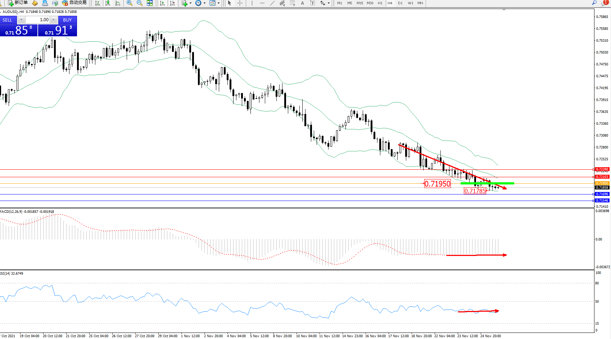Toggle the auto-scroll chart button
611x339 pixels.
[162, 3]
